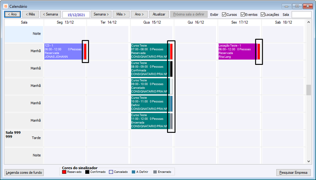316x180 pixels.
Task: Click the 'Seg 13/12' column header
Action: [x=65, y=22]
